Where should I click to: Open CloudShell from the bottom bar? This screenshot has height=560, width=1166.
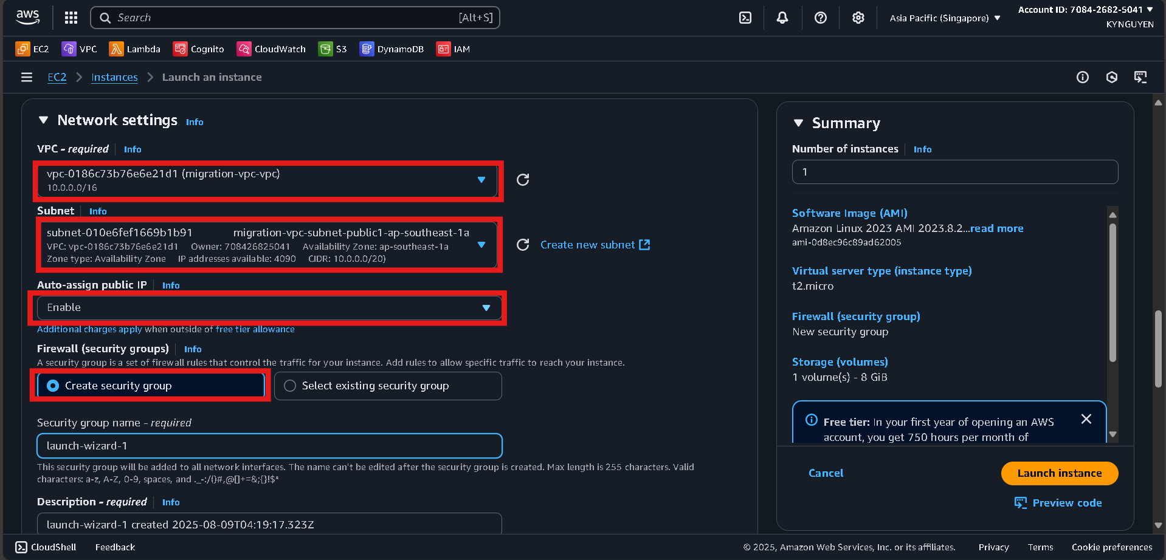[45, 547]
